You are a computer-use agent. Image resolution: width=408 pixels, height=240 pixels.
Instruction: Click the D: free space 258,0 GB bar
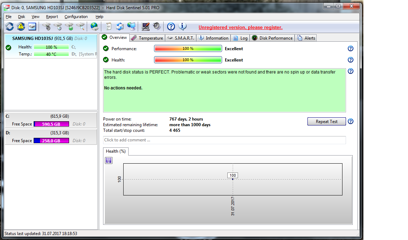[x=51, y=141]
